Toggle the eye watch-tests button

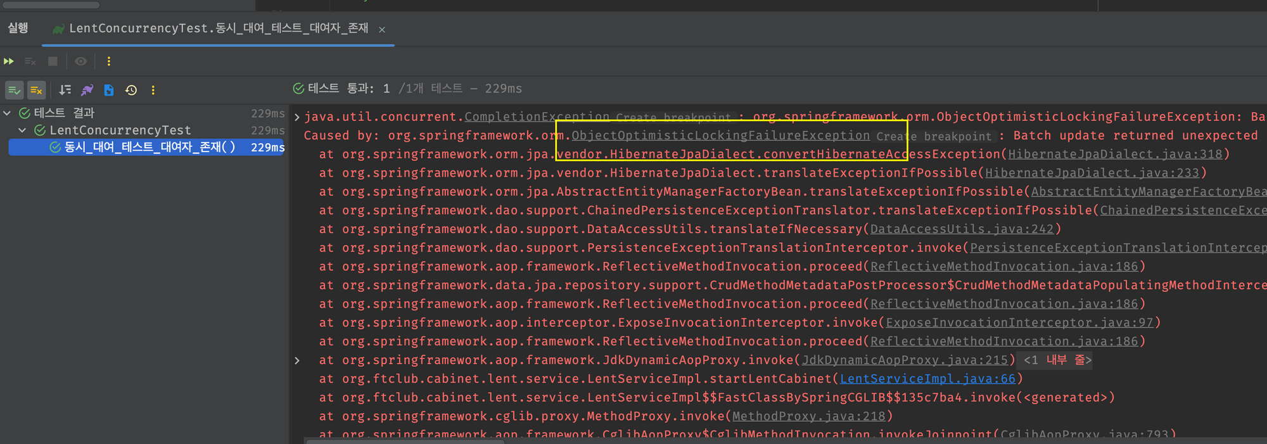coord(80,61)
